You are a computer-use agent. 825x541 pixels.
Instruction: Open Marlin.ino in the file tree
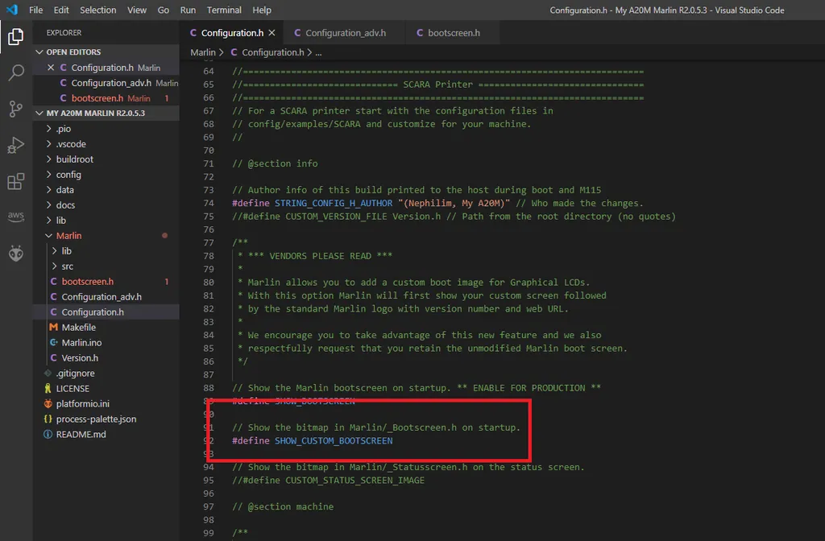pos(106,342)
